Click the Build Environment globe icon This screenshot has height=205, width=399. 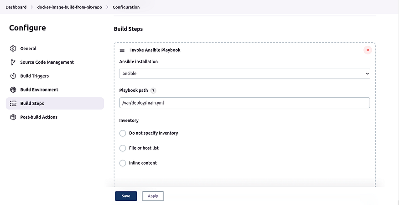coord(13,90)
